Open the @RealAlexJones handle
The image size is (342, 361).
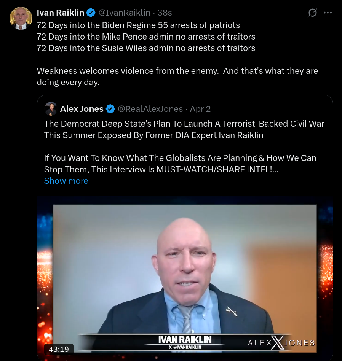[x=150, y=109]
